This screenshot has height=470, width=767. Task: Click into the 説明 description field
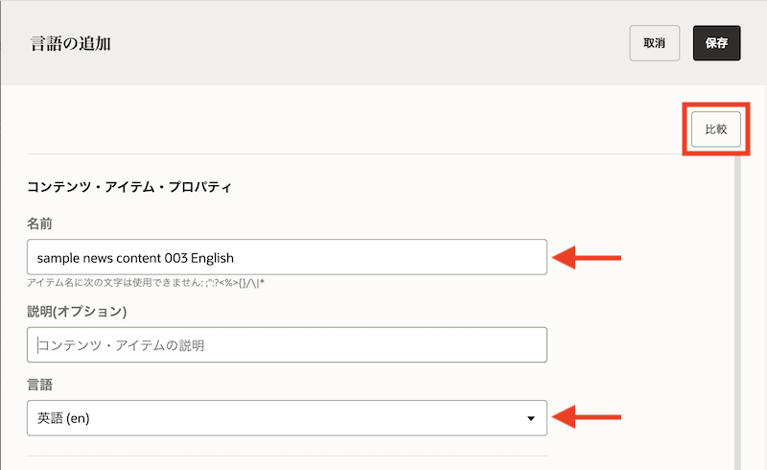(288, 345)
